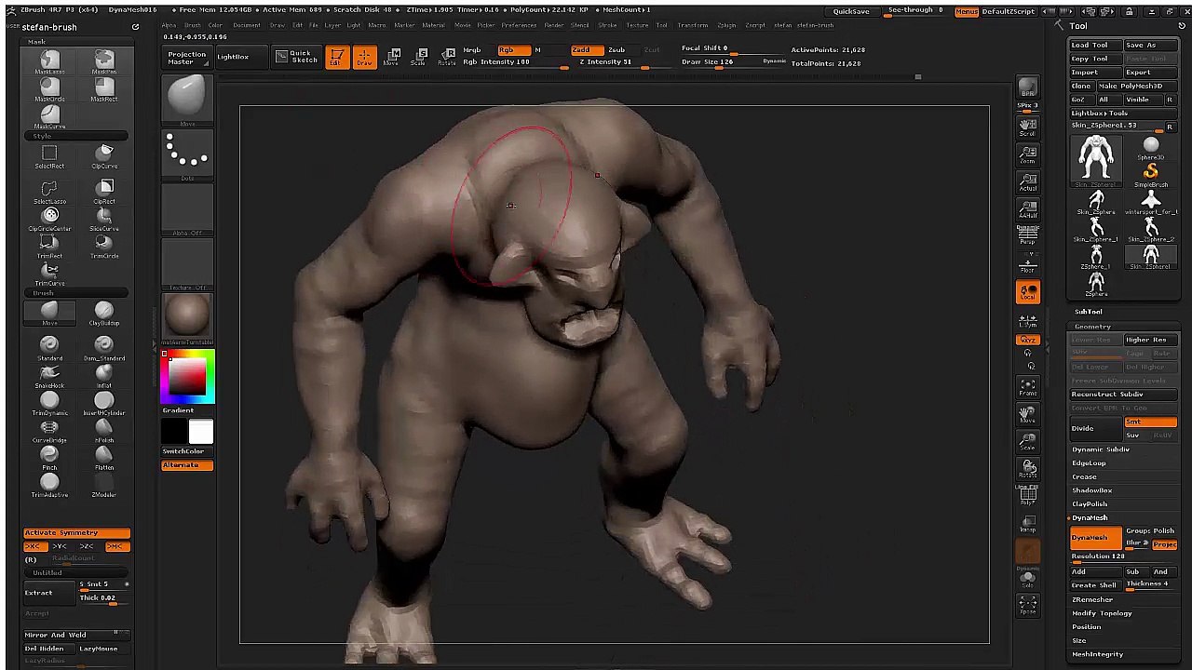
Task: Choose the Pinch brush
Action: coord(50,457)
